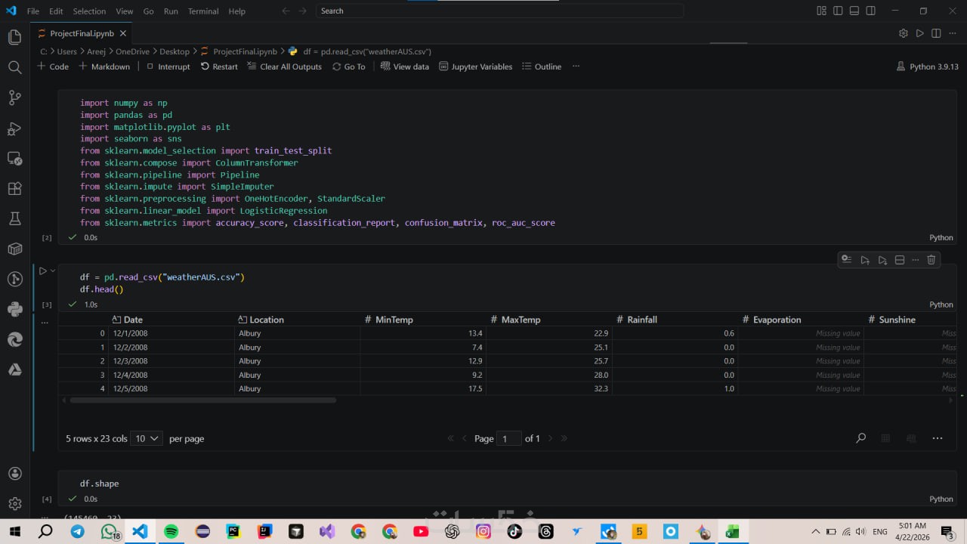Expand the run cell options chevron
The image size is (967, 544).
(53, 270)
